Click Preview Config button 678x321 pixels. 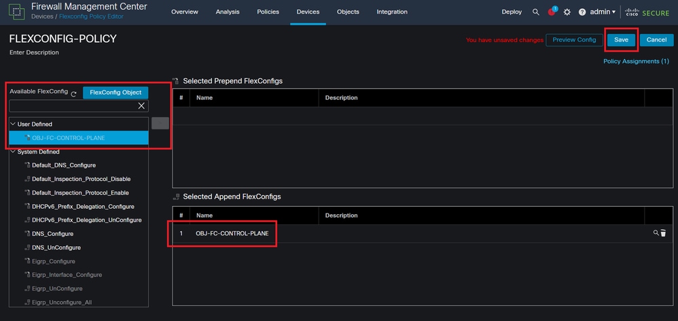pyautogui.click(x=574, y=40)
